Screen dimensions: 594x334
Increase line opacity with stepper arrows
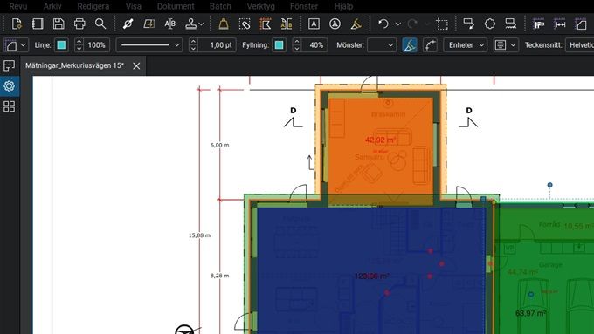79,42
